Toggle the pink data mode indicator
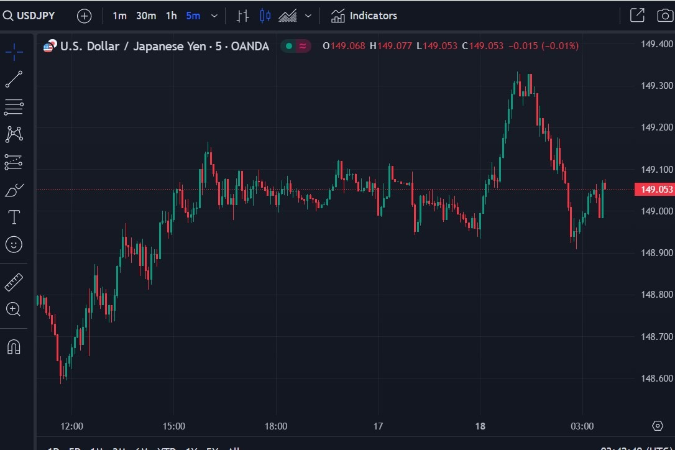The image size is (675, 450). 303,45
